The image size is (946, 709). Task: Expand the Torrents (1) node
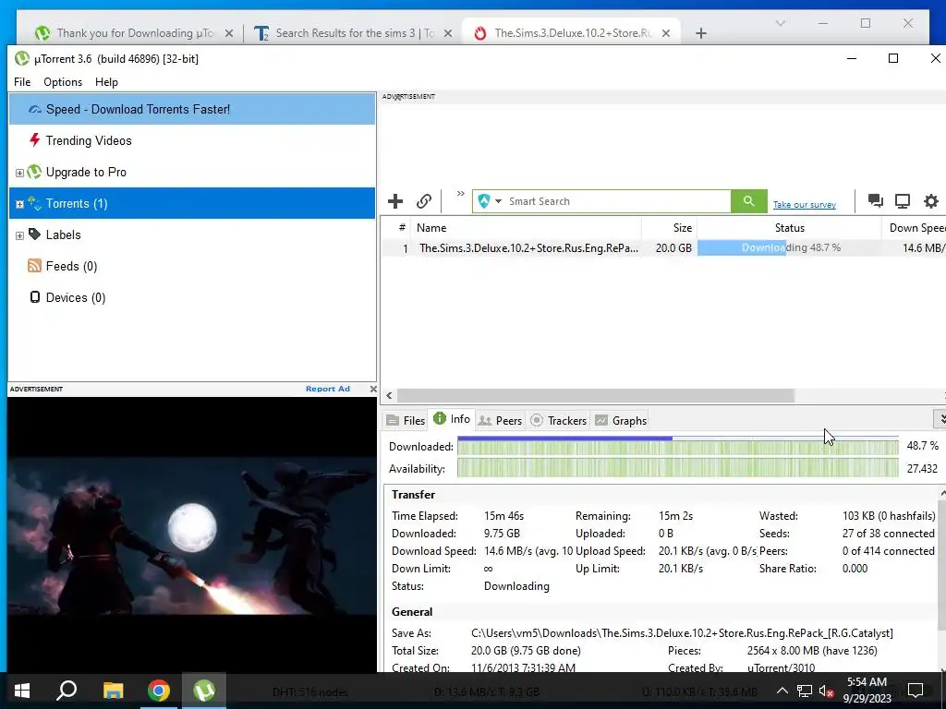(x=19, y=204)
